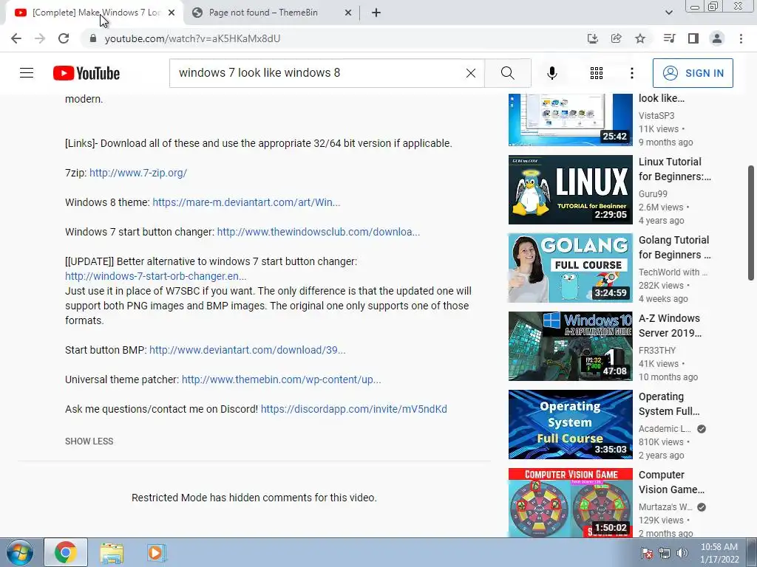Open thewindowsclub start button changer link
The width and height of the screenshot is (757, 567).
click(318, 231)
